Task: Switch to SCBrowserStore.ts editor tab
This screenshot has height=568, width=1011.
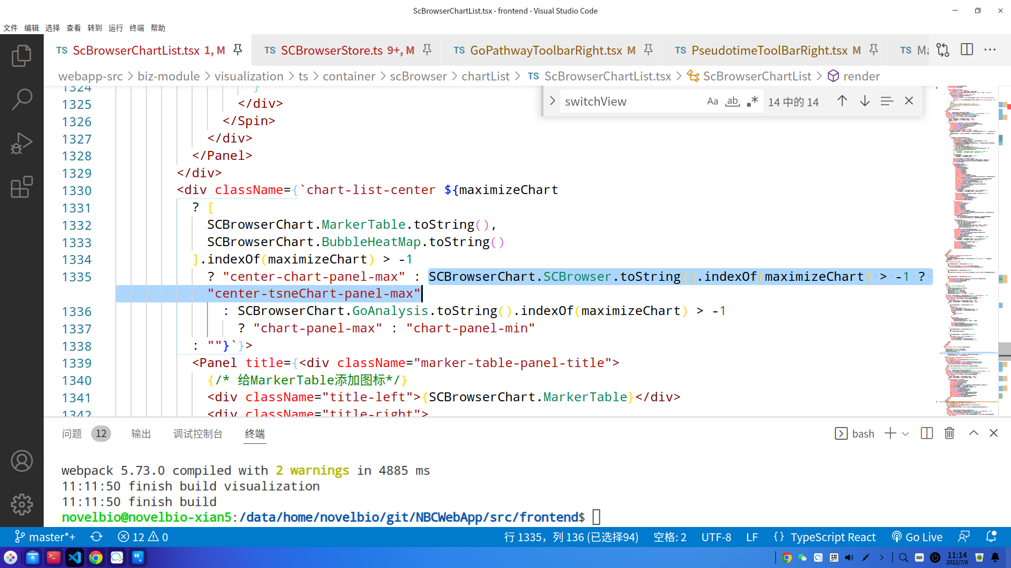Action: tap(332, 50)
